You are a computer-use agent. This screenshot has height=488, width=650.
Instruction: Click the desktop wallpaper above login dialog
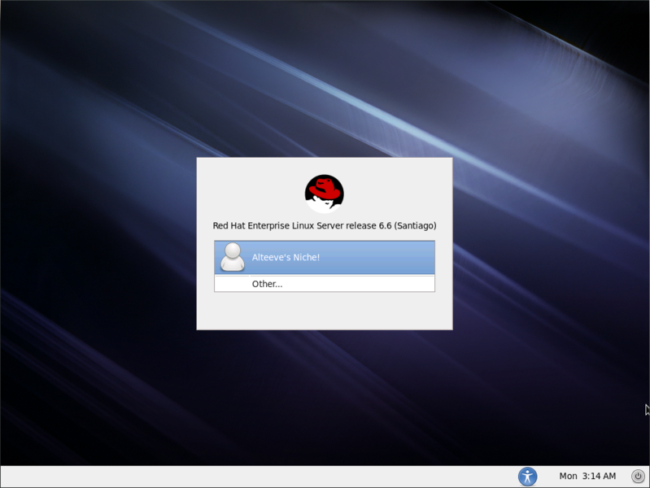click(325, 81)
